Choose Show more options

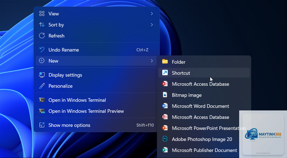coord(96,125)
